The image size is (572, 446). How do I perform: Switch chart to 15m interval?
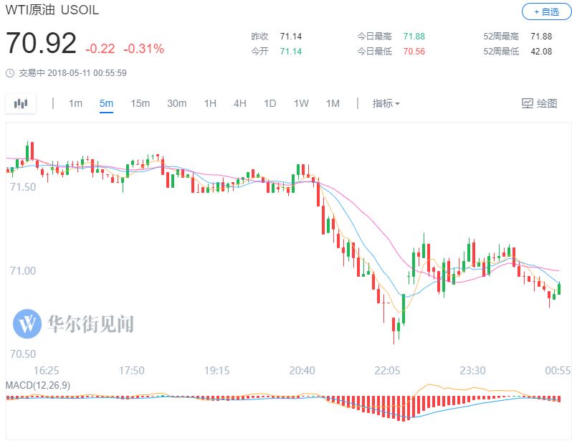point(140,104)
